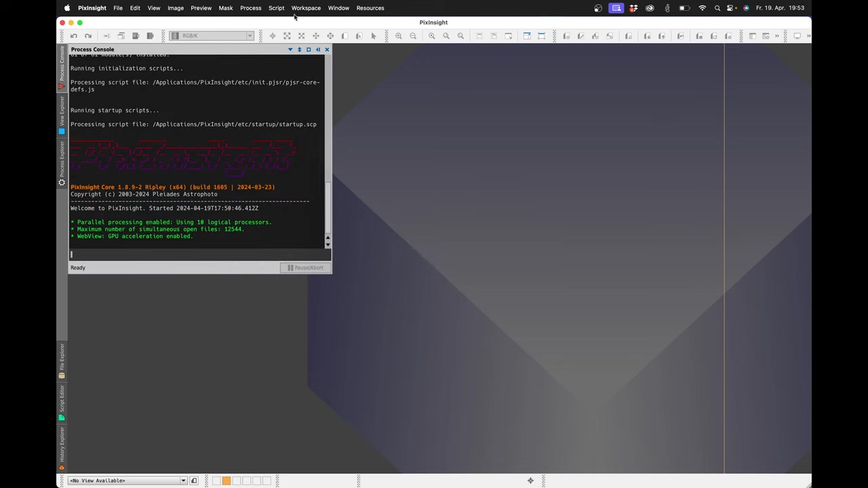Expand the No View Available selector

pyautogui.click(x=128, y=481)
